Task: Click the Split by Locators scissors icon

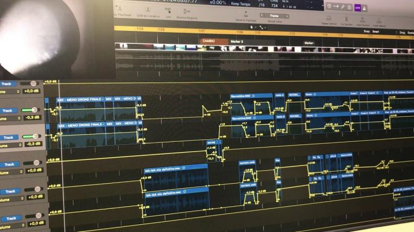Action: 148,9
